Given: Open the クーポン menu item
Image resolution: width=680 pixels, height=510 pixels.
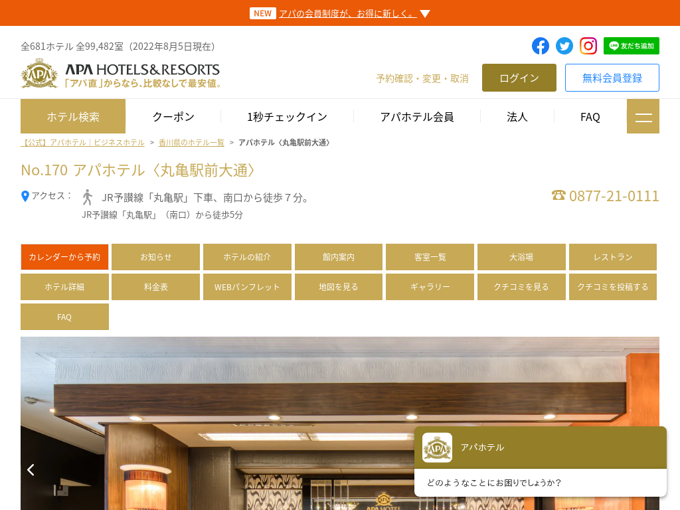Looking at the screenshot, I should (x=173, y=117).
